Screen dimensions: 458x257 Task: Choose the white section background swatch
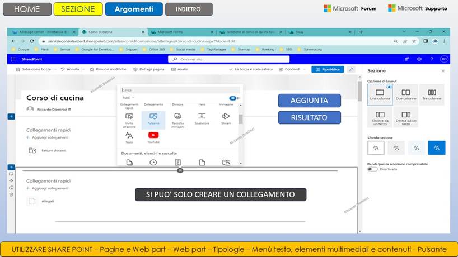pyautogui.click(x=376, y=147)
